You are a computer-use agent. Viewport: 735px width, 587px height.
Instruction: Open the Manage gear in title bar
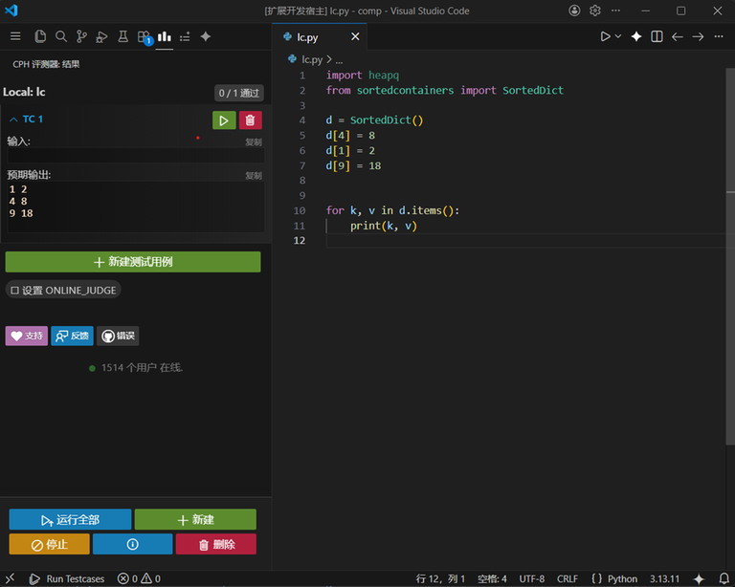coord(595,11)
